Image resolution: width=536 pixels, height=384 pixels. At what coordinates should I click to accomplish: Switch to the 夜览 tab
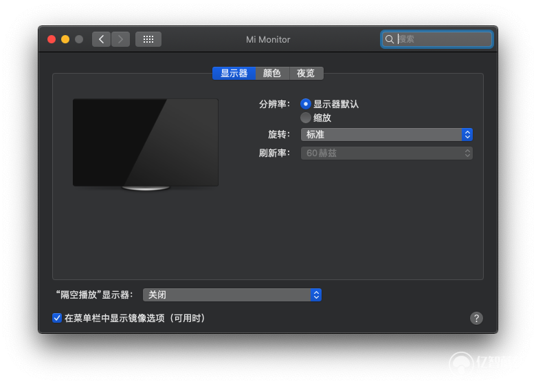(306, 73)
